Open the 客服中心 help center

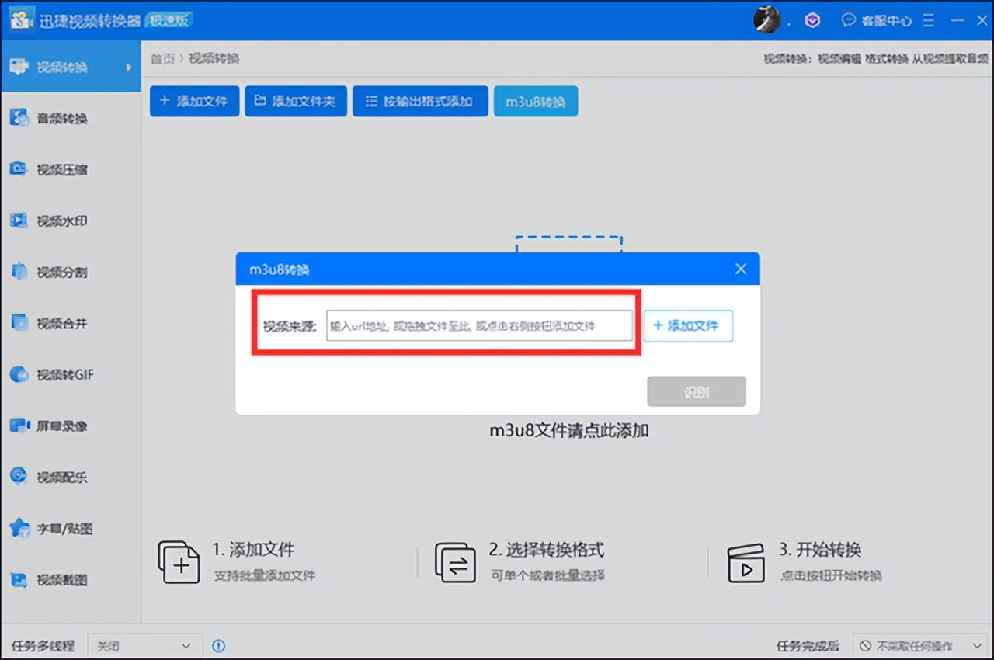click(878, 20)
